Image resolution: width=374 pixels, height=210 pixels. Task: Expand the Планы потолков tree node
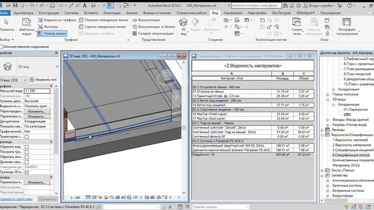(x=328, y=94)
